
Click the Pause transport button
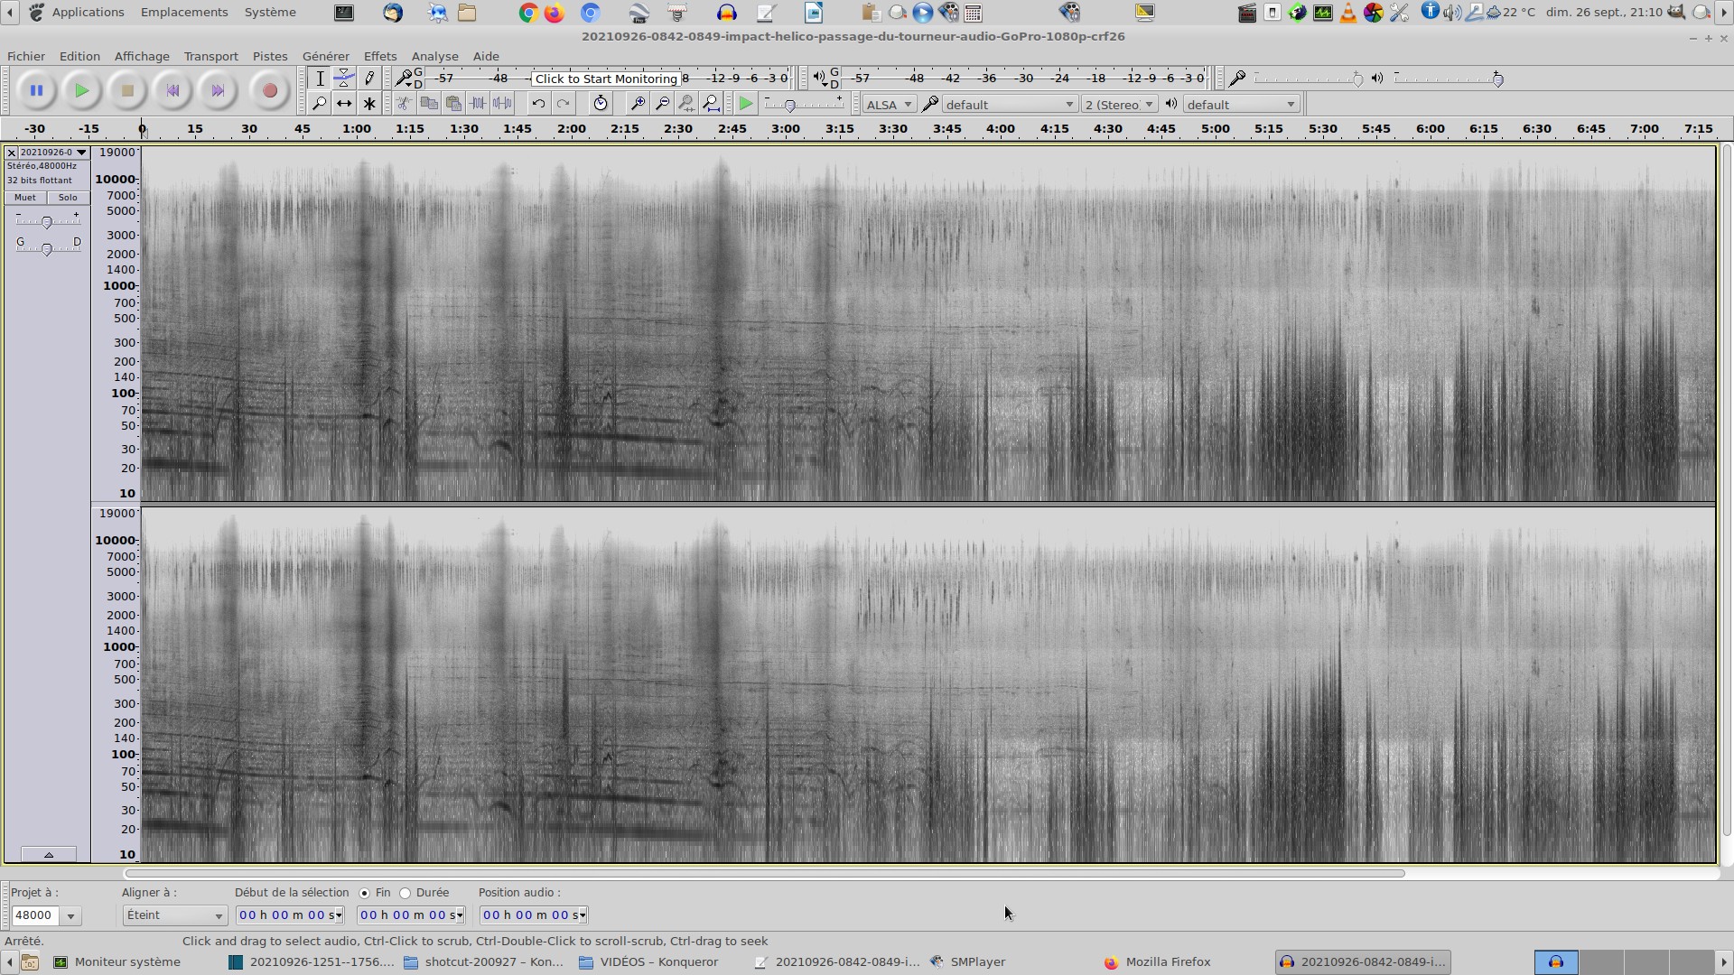click(36, 90)
